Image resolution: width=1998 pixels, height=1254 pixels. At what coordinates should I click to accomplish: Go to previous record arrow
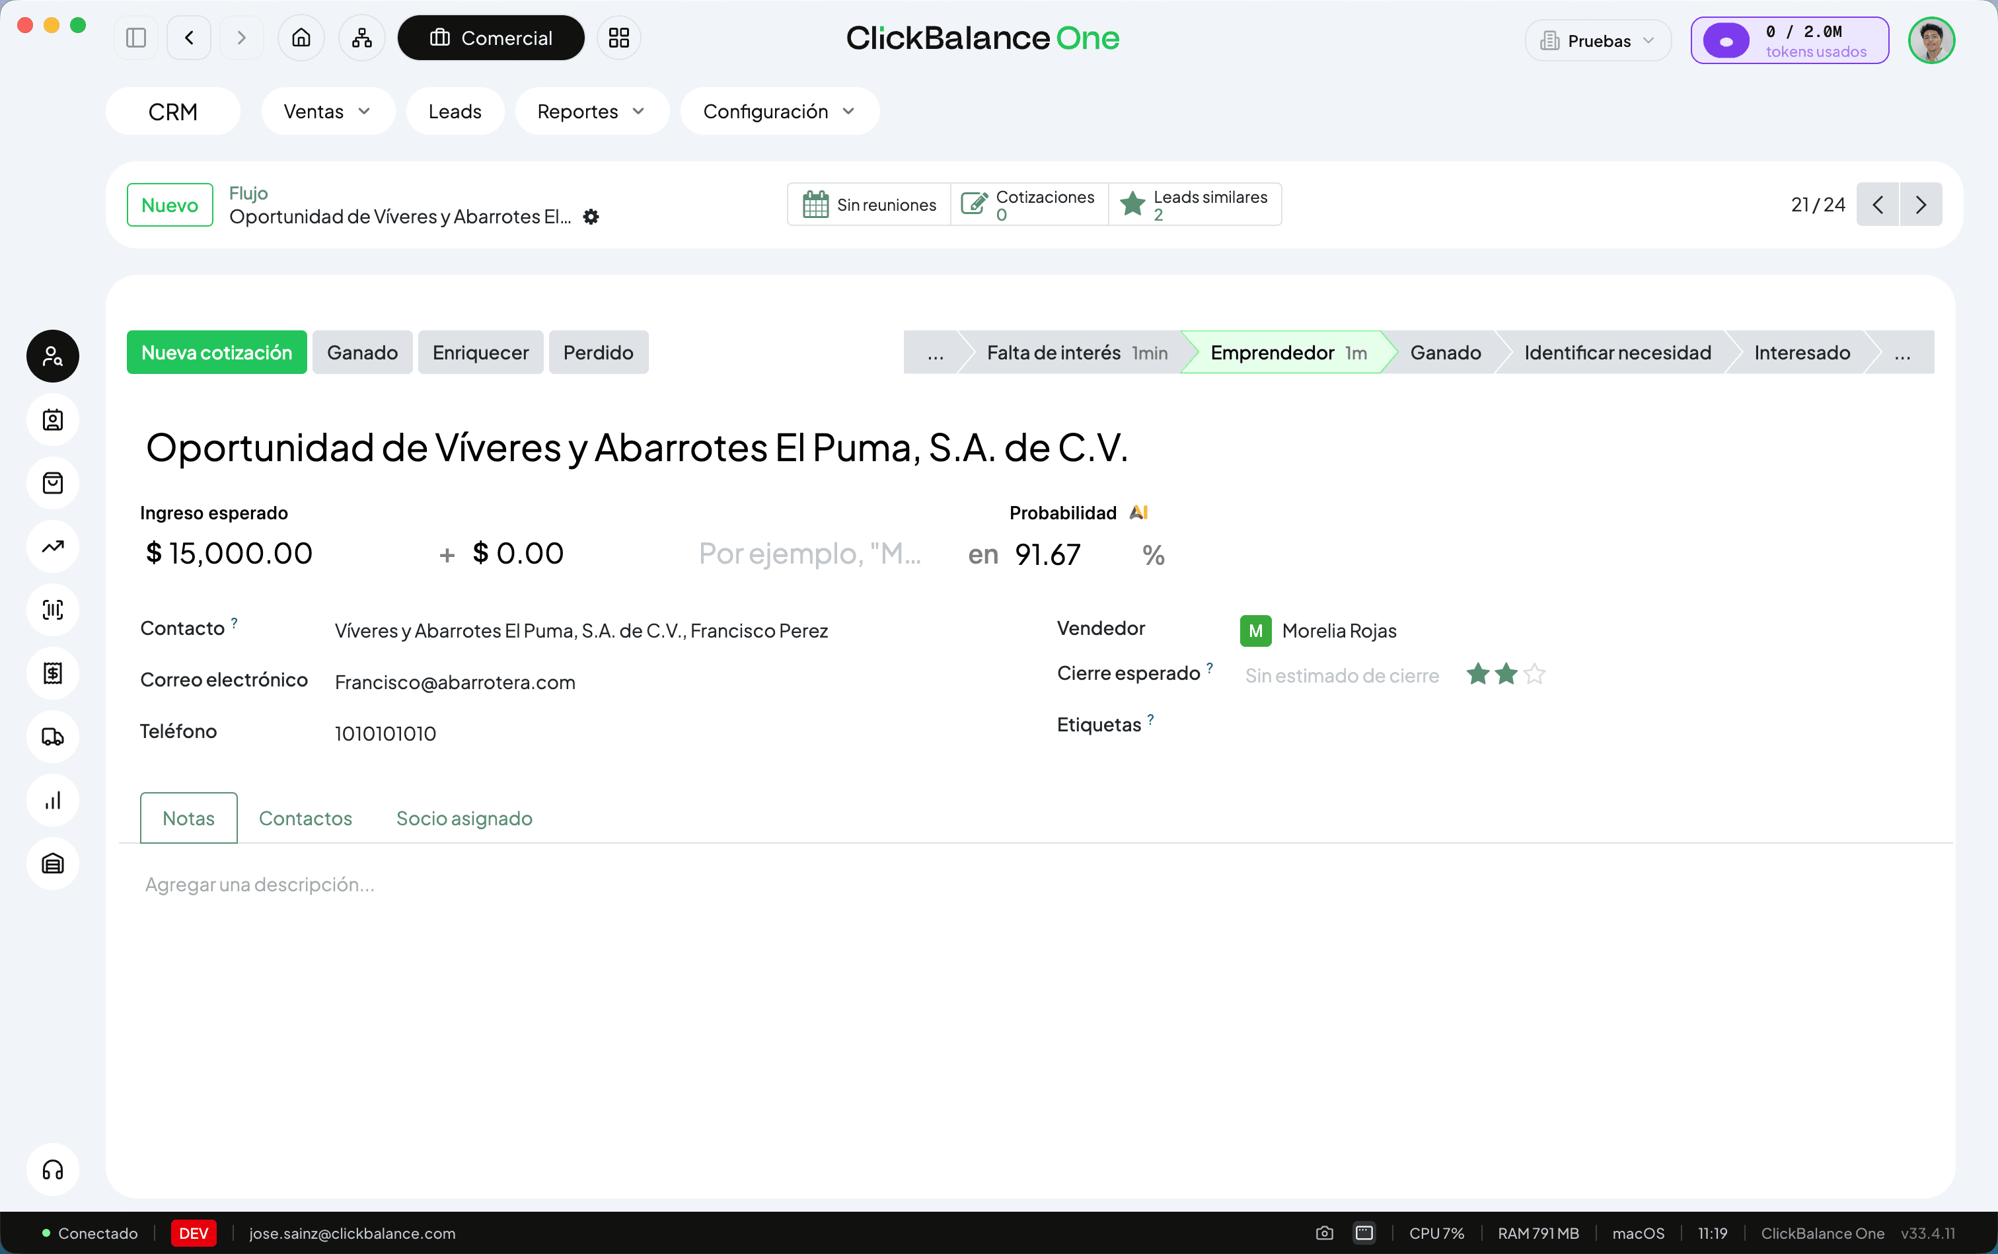coord(1878,205)
